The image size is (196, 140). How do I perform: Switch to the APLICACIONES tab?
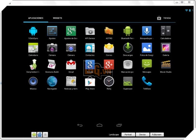(36, 18)
